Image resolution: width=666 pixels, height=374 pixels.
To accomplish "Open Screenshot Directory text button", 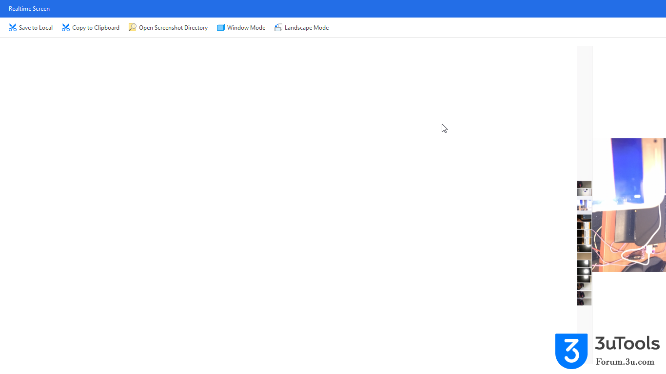I will pyautogui.click(x=173, y=28).
